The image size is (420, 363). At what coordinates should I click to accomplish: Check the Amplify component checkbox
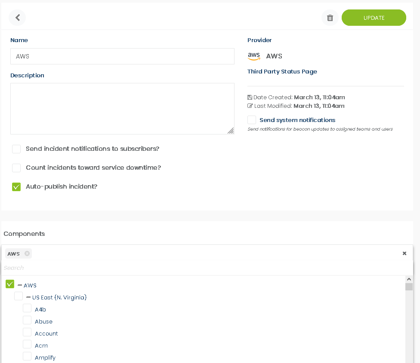27,356
